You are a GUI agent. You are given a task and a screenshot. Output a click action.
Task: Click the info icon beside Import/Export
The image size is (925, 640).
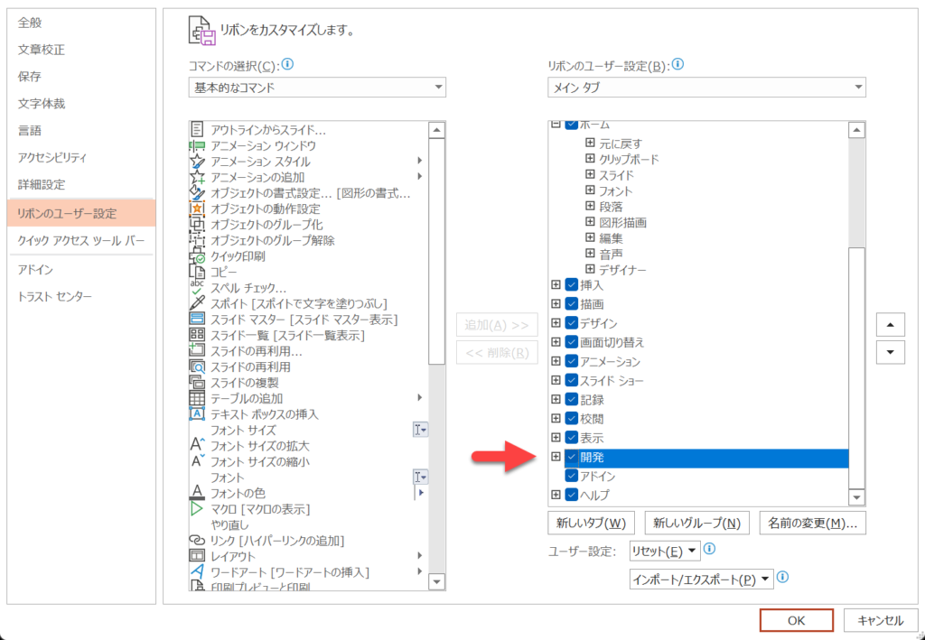tap(783, 578)
